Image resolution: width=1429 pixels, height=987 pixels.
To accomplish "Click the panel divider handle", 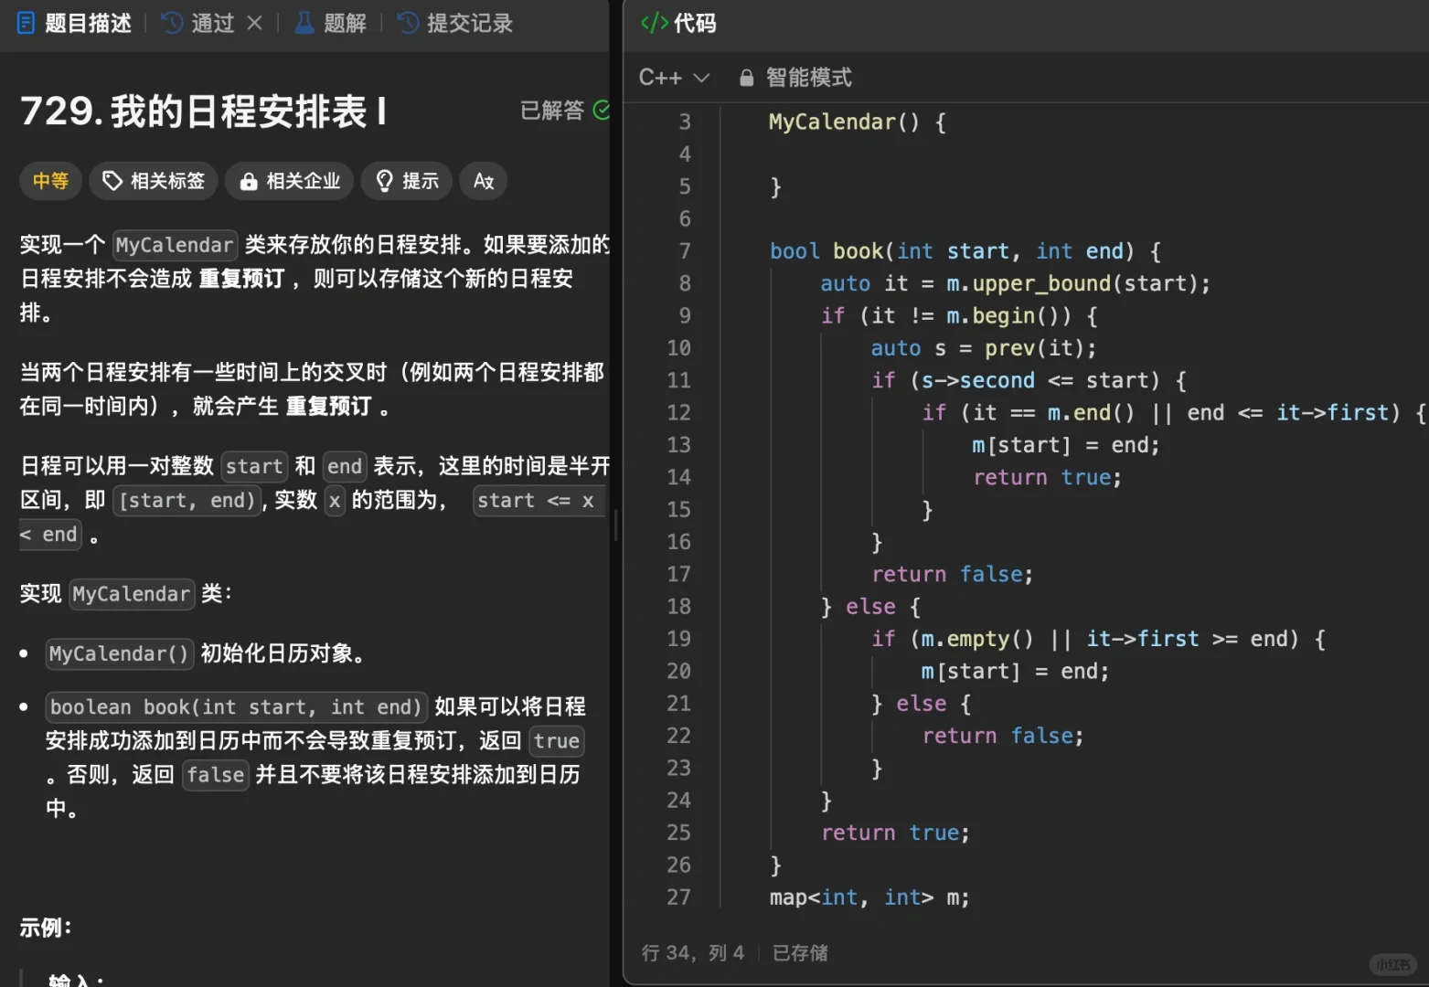I will pos(616,525).
